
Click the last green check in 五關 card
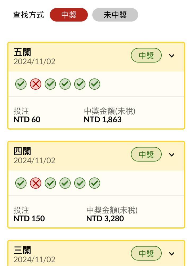point(95,84)
